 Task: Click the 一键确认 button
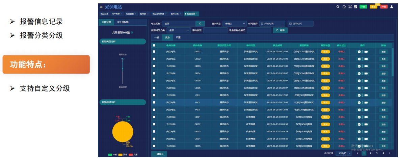pos(159,154)
